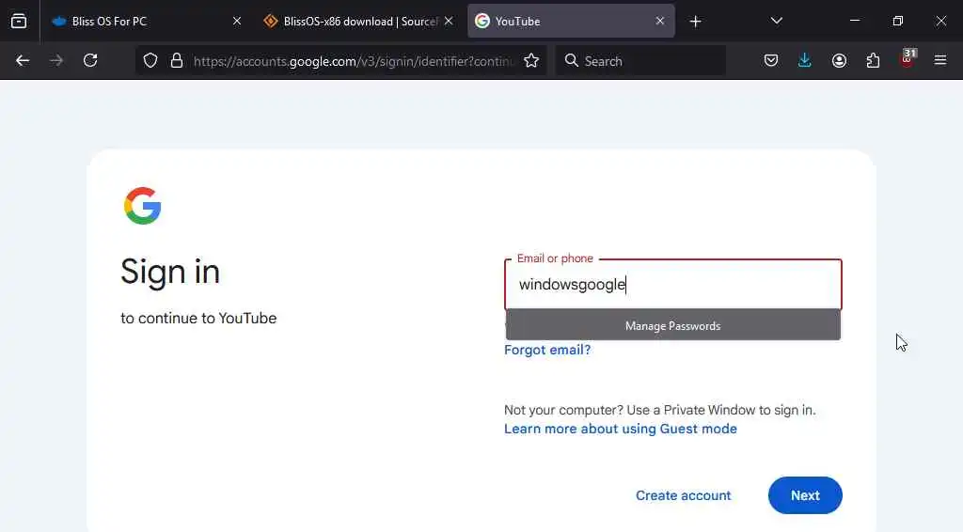
Task: Restore down the Firefox window
Action: [x=898, y=21]
